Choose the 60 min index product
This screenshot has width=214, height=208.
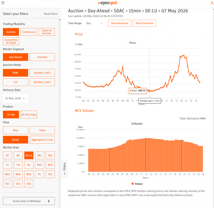point(29,115)
